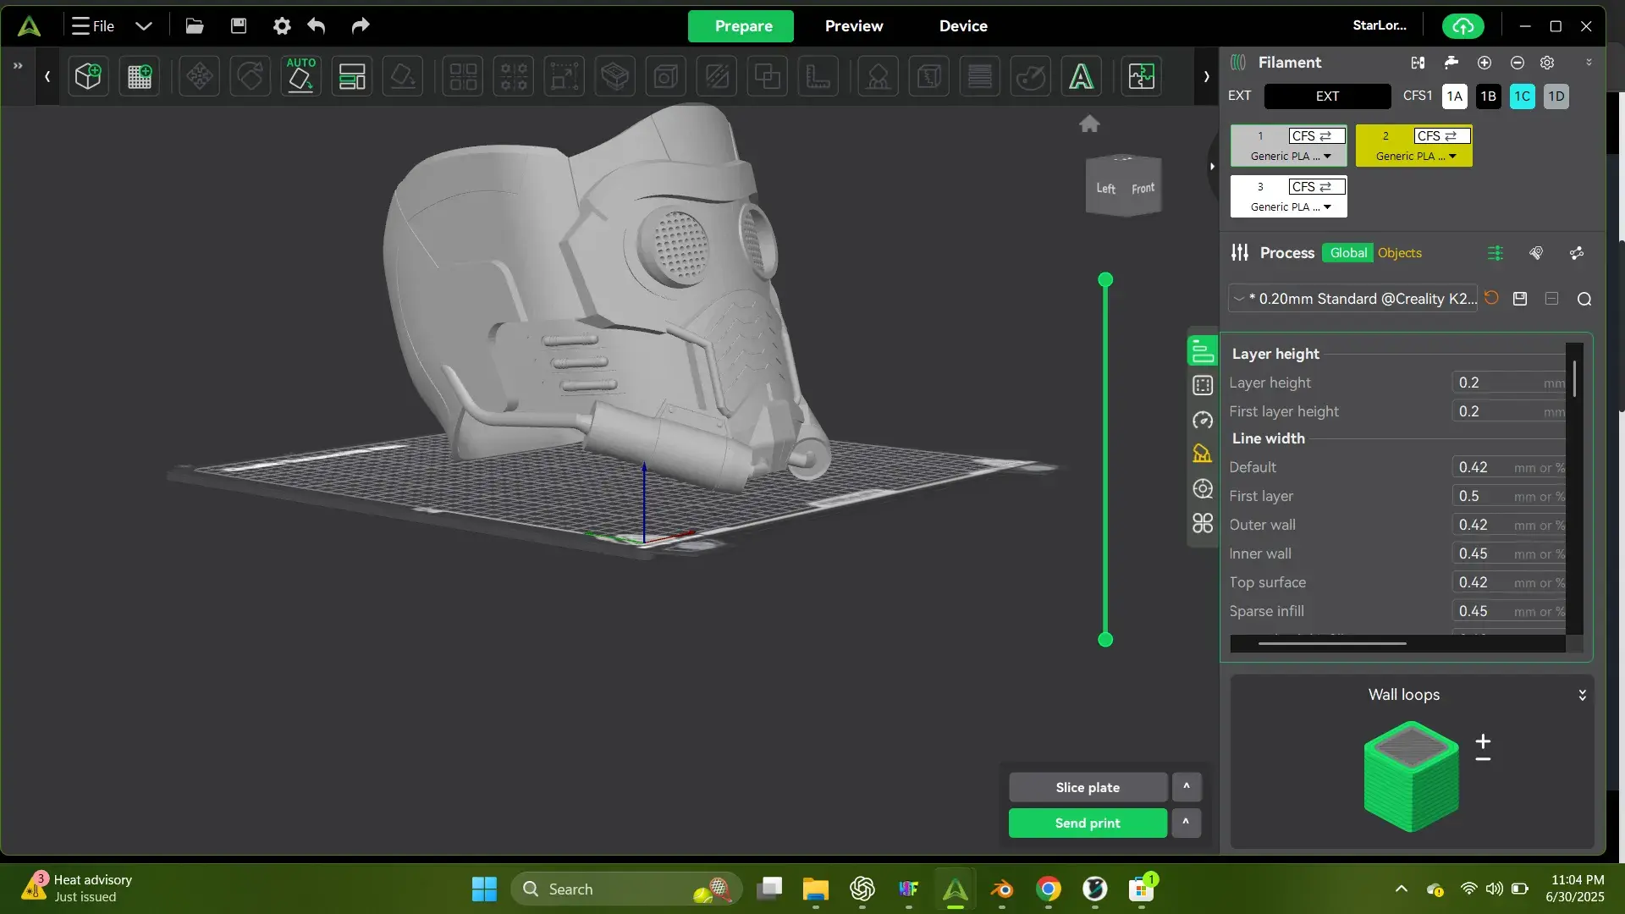
Task: Open the File menu dropdown arrow
Action: [144, 26]
